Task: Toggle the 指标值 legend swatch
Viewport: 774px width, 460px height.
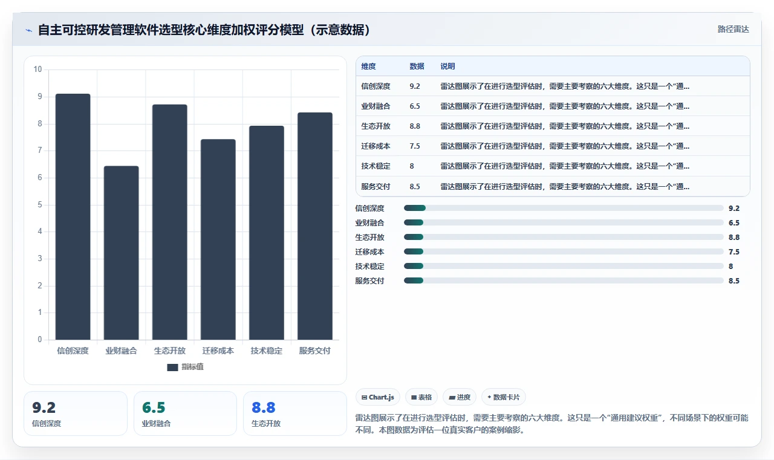Action: tap(173, 367)
